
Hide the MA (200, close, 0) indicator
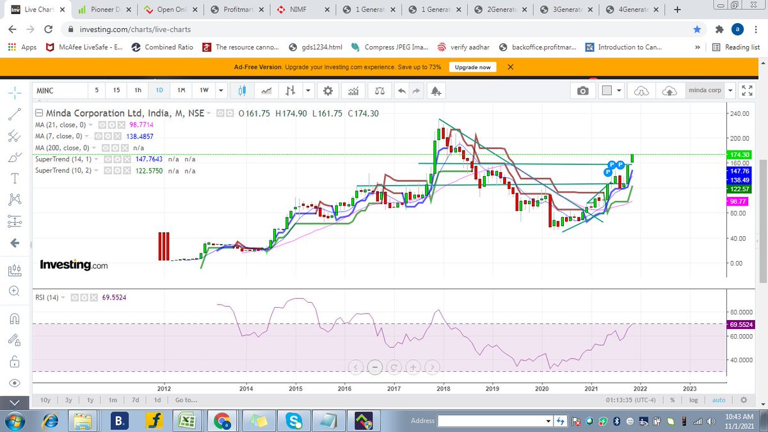click(106, 148)
